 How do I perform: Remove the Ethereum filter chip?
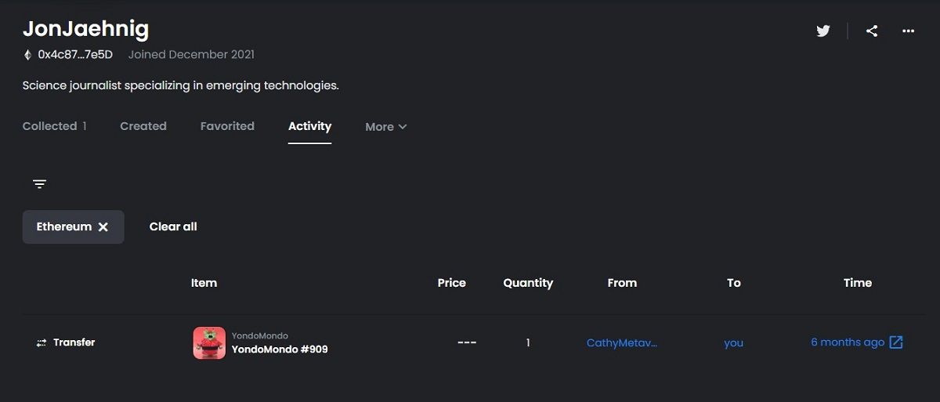tap(103, 227)
